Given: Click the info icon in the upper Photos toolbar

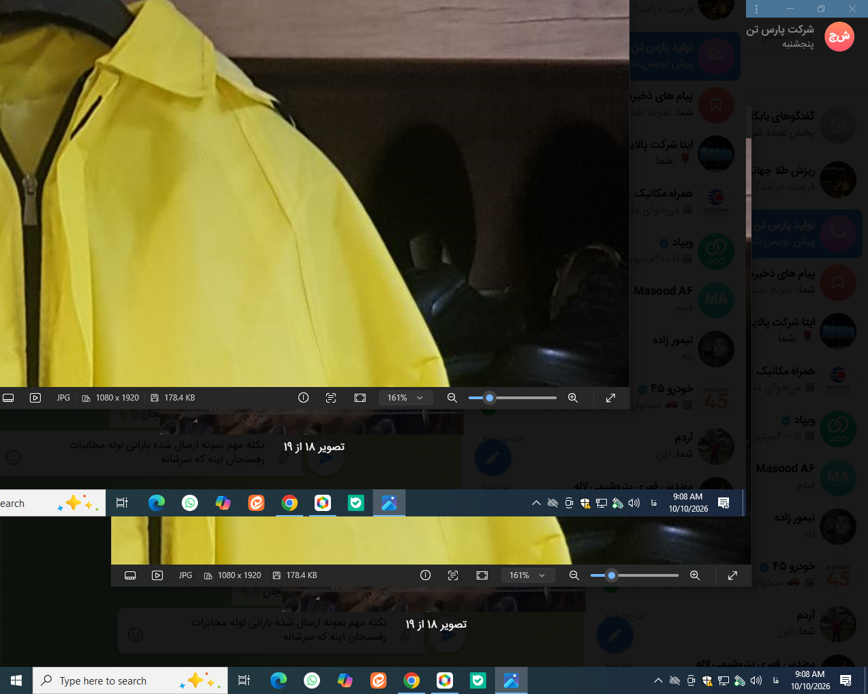Looking at the screenshot, I should click(x=303, y=398).
